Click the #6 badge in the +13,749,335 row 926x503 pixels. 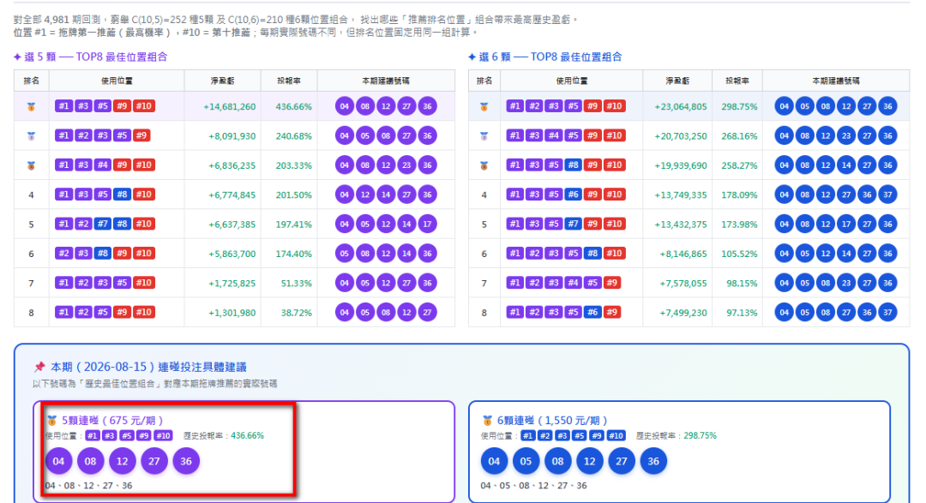coord(573,195)
